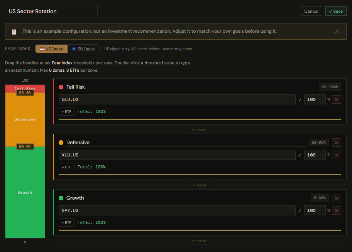Edit the XLU.US weight percentage
This screenshot has width=352, height=252.
315,155
